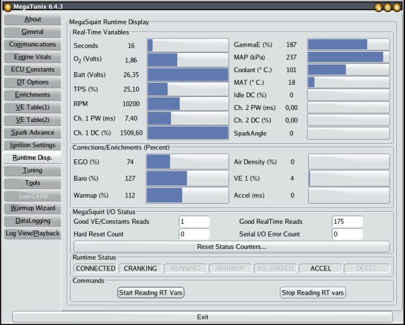Click the Idle DC (%) progress bar
Viewport: 405px width, 325px height.
coord(349,95)
